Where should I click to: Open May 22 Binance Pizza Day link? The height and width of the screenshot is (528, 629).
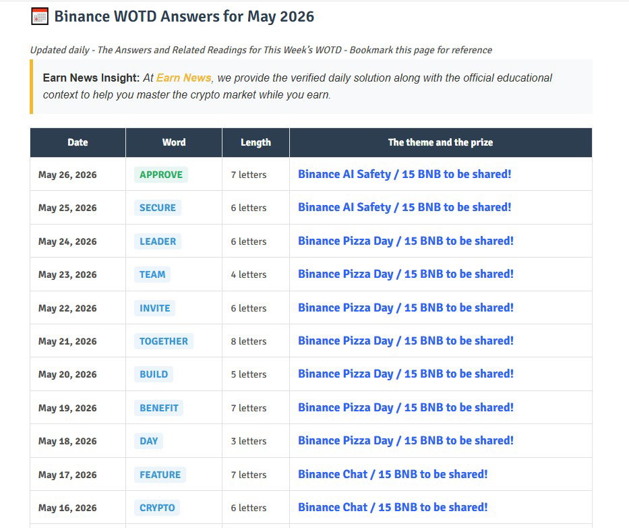pos(406,307)
